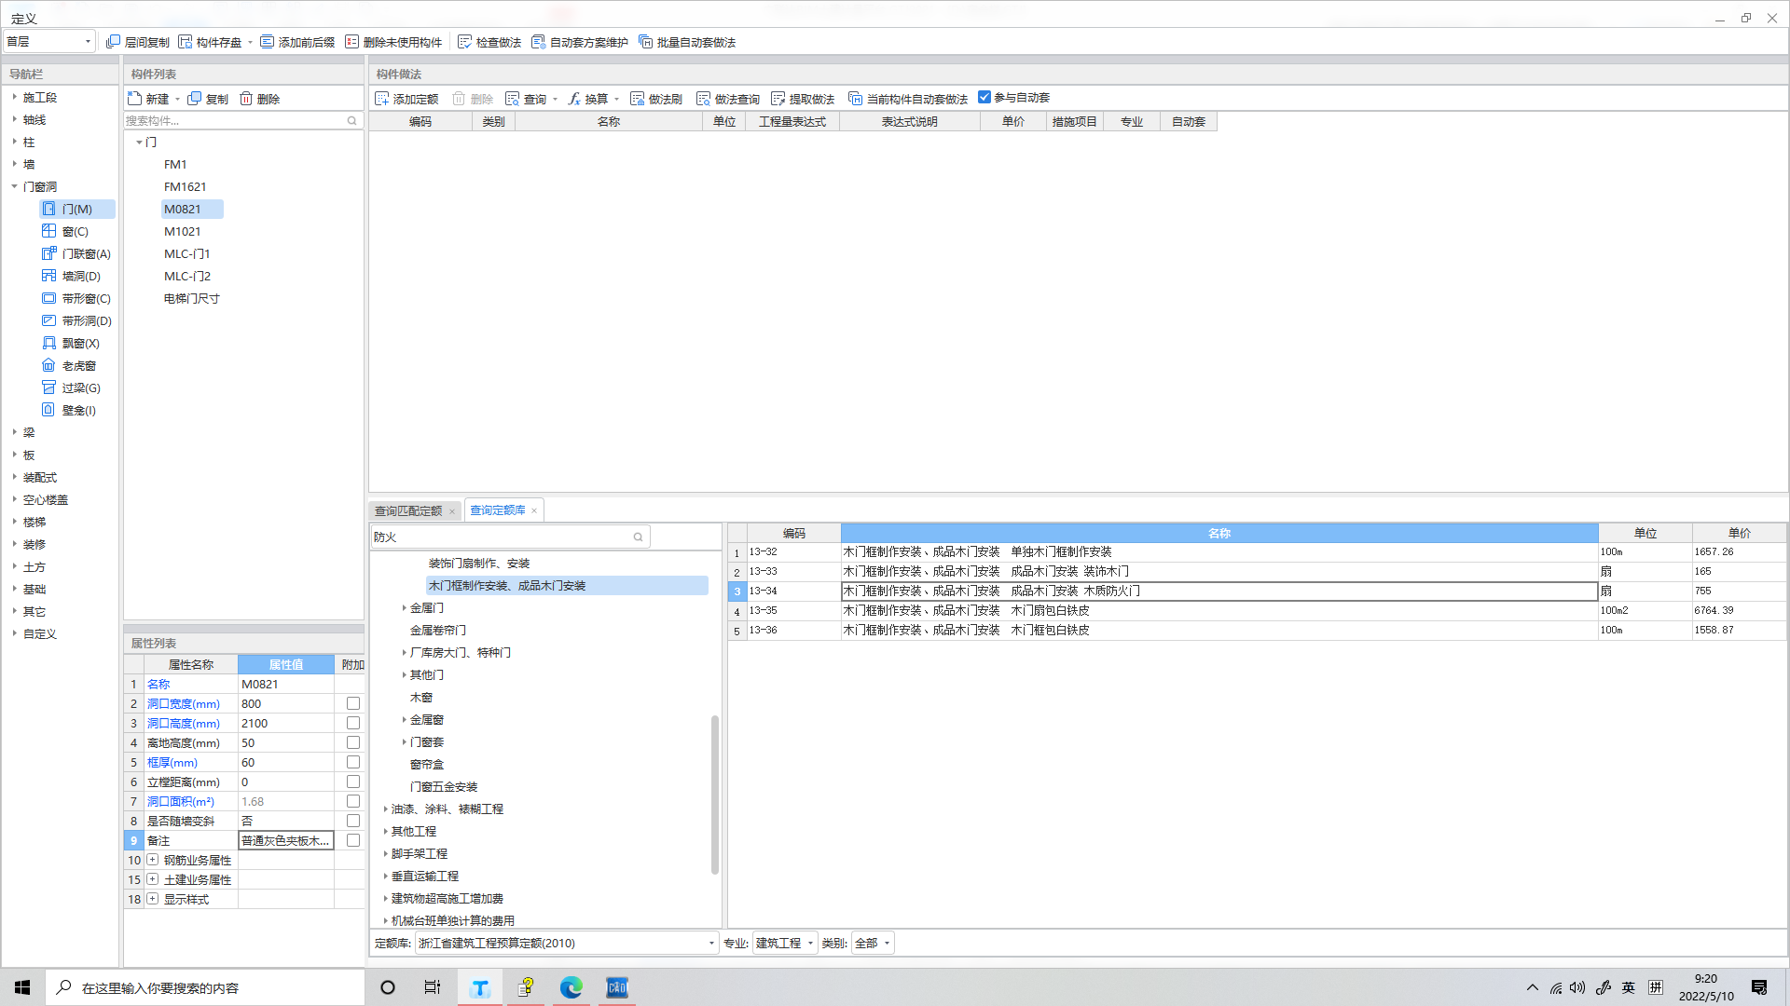Select 飘窗(X) component type

(71, 343)
